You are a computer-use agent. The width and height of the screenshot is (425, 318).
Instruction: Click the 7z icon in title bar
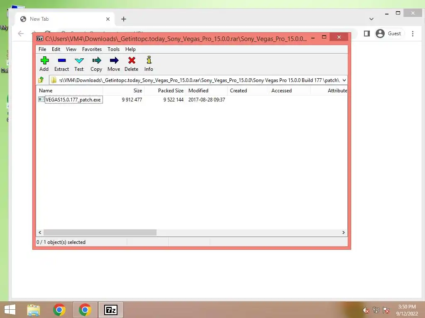(x=40, y=39)
